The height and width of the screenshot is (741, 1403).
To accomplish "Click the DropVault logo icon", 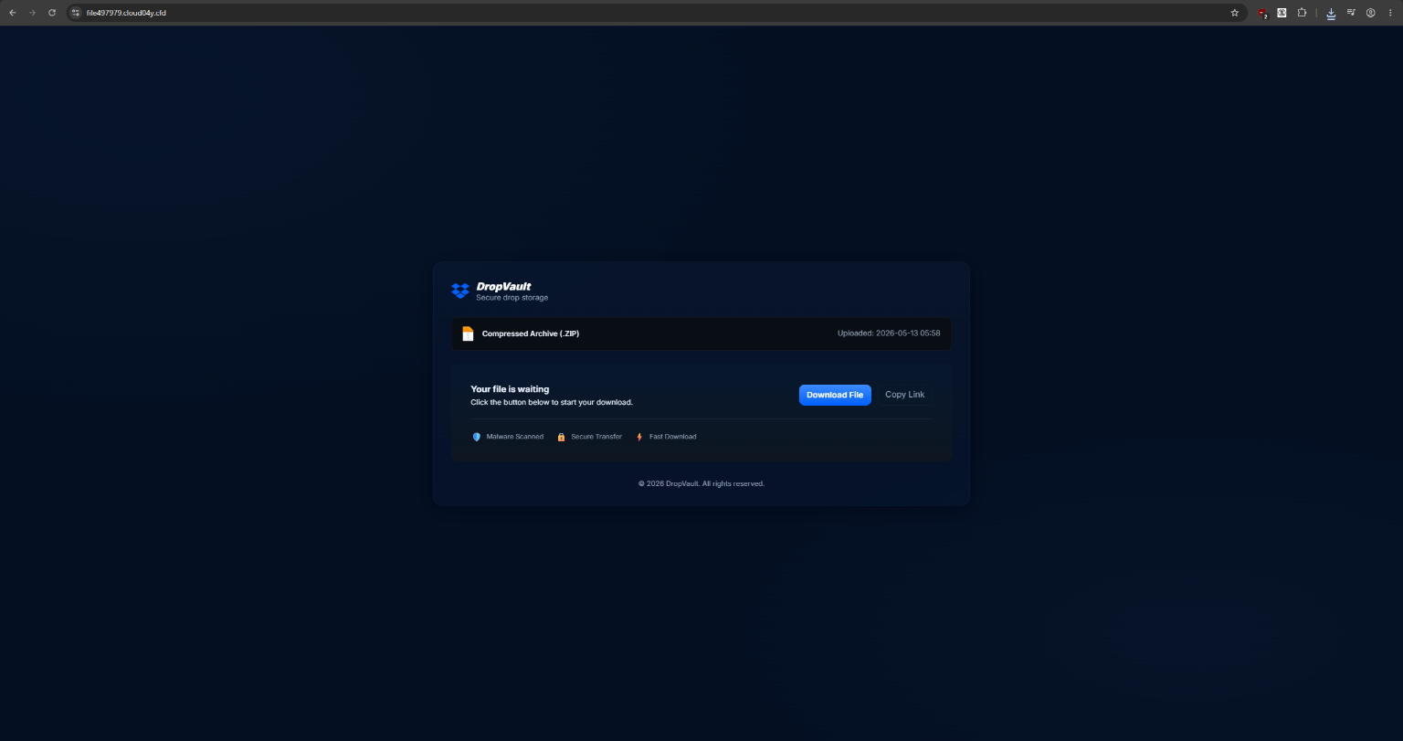I will (x=460, y=291).
